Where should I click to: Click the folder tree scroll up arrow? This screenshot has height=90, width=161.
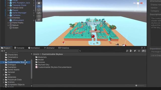pos(31,54)
